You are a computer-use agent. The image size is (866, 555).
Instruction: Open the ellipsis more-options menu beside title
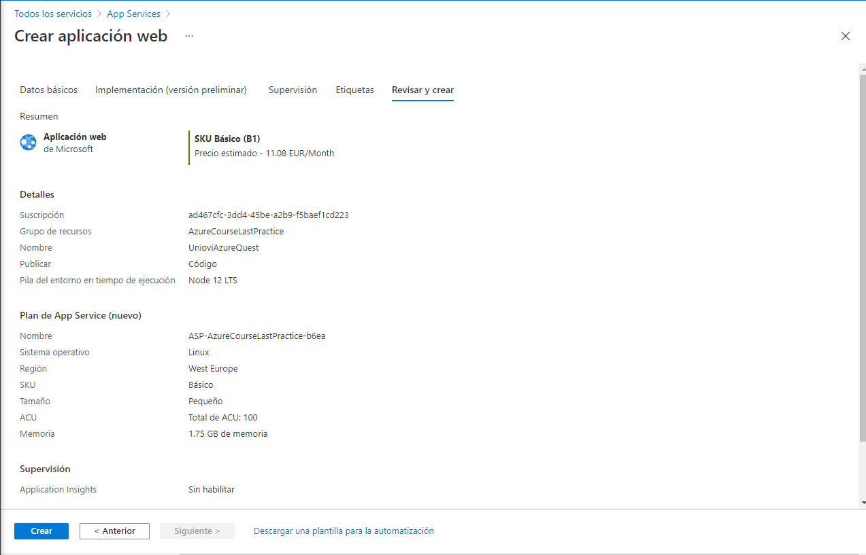(x=189, y=36)
